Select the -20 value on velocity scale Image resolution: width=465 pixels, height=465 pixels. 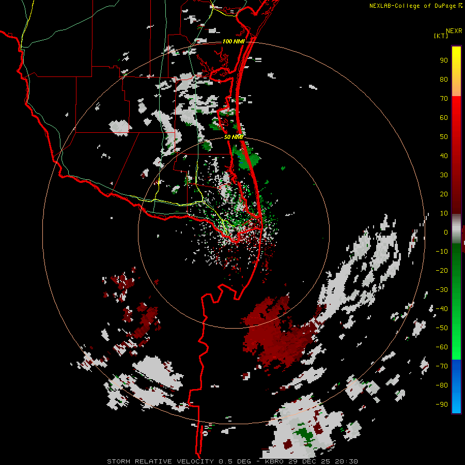coord(442,271)
